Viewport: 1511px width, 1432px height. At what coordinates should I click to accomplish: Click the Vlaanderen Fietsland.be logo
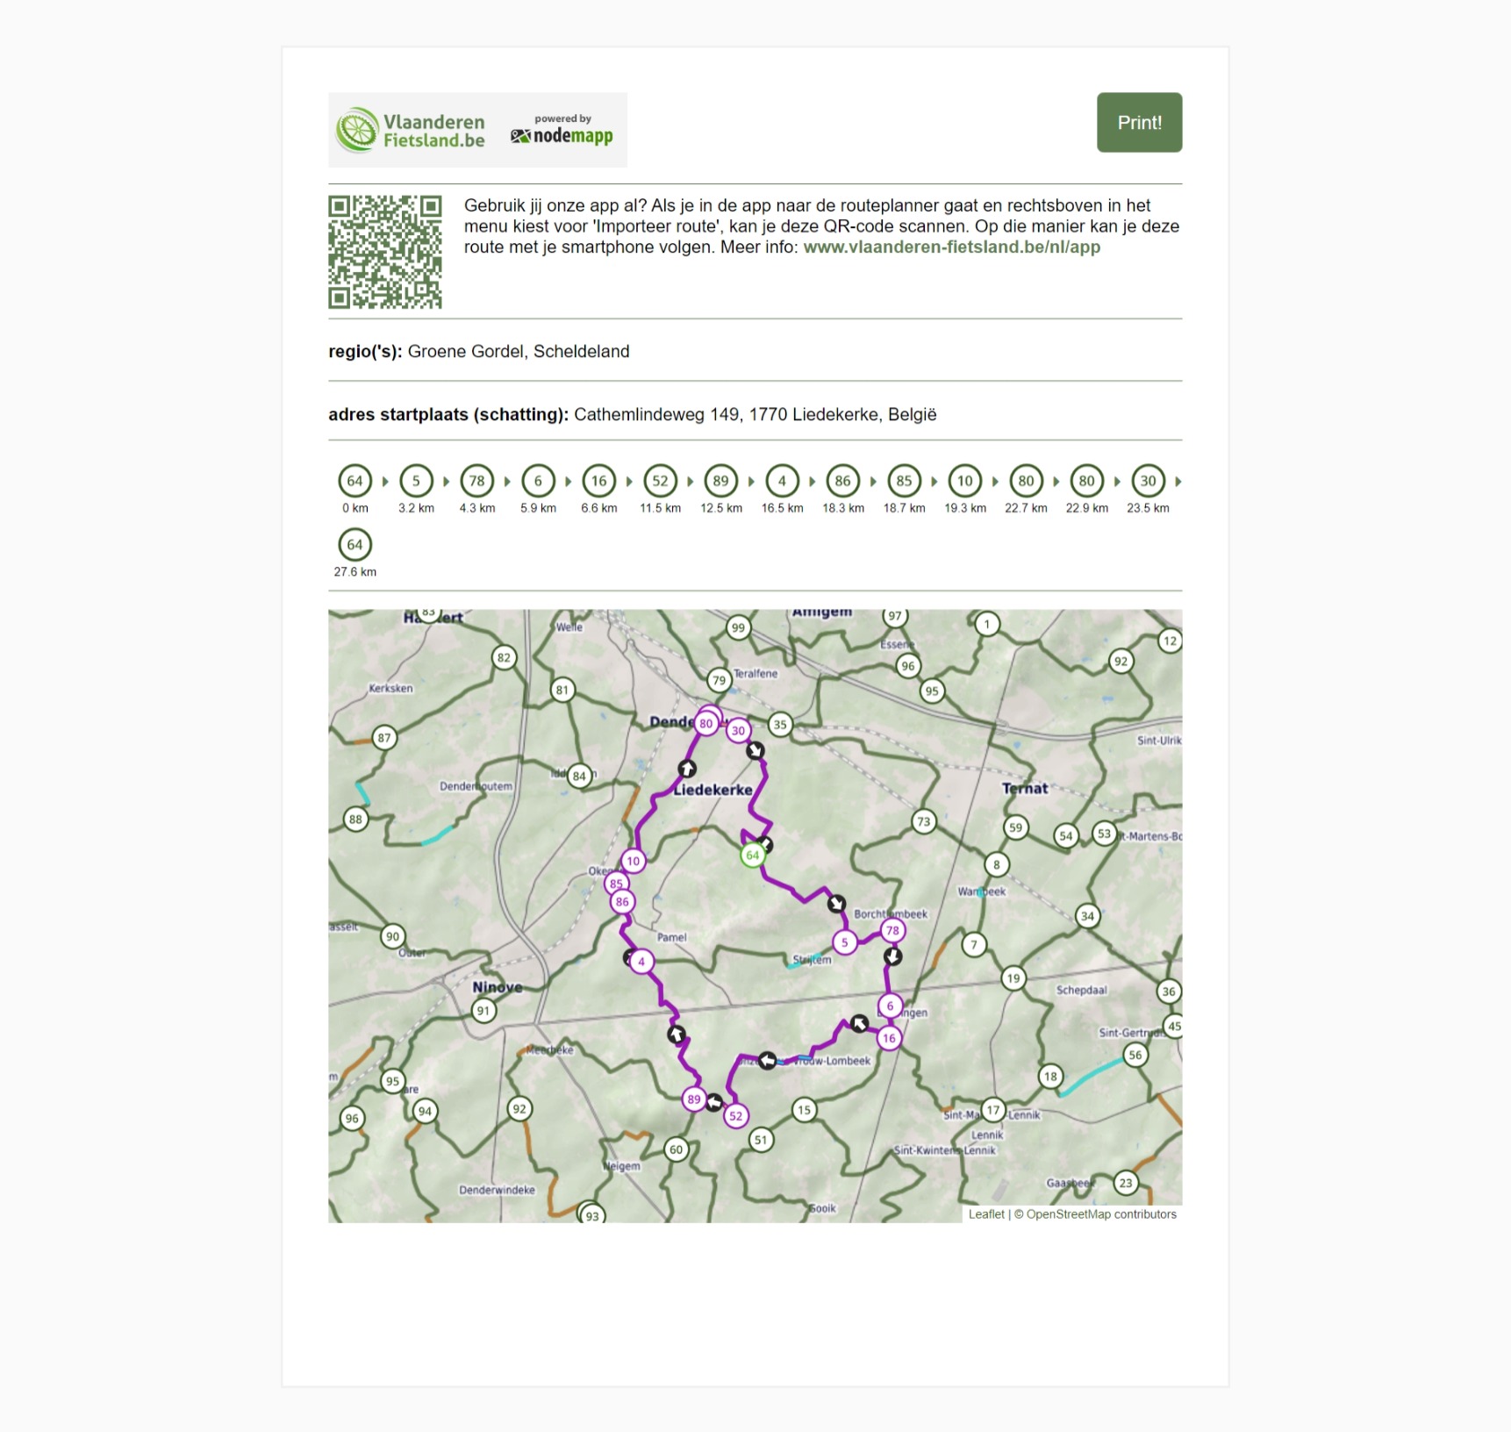(411, 130)
